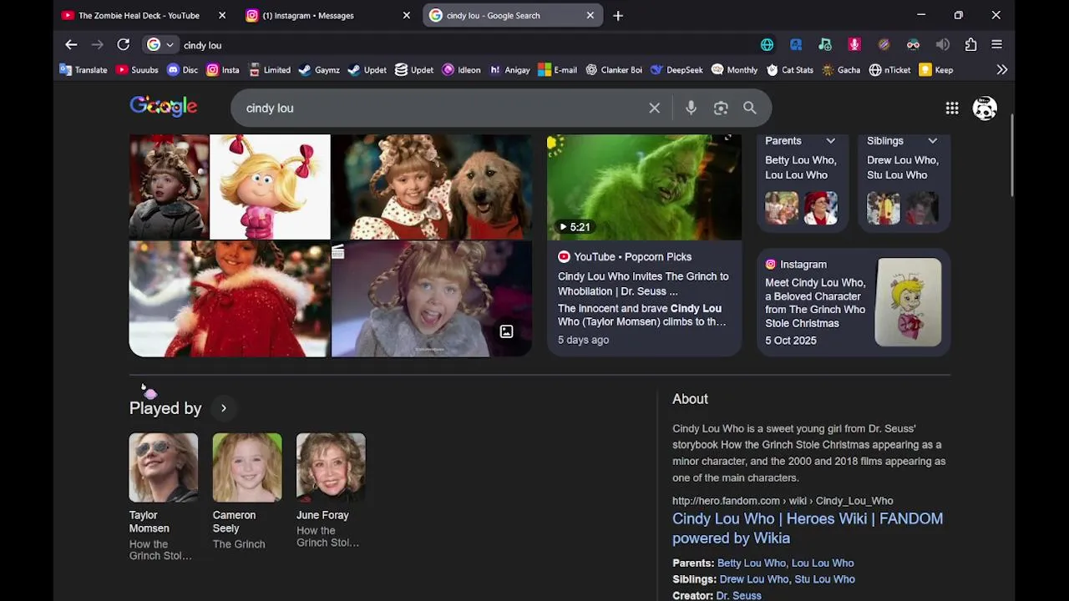Open the Suuubs YouTube bookmark

tap(137, 70)
